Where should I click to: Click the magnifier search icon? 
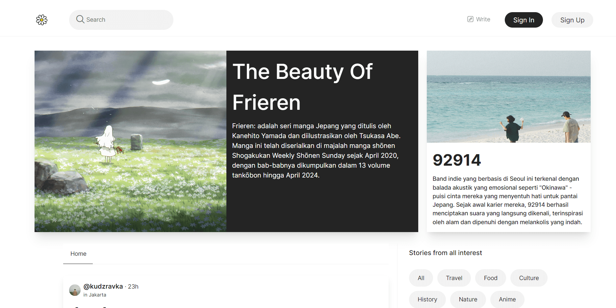pyautogui.click(x=80, y=19)
